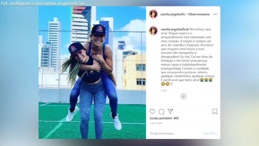The height and width of the screenshot is (146, 259).
Task: Click the 2 dni caption timestamp
Action: pos(164,91)
